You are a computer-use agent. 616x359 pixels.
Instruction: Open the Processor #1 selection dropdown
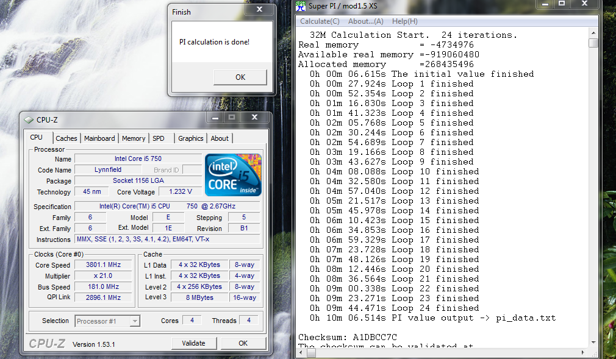point(135,321)
